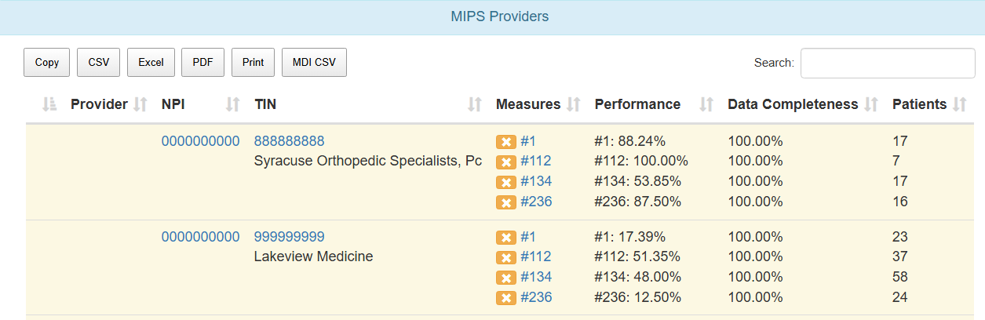The height and width of the screenshot is (320, 985).
Task: Open measure #112 link for Lakeview Medicine
Action: click(x=535, y=256)
